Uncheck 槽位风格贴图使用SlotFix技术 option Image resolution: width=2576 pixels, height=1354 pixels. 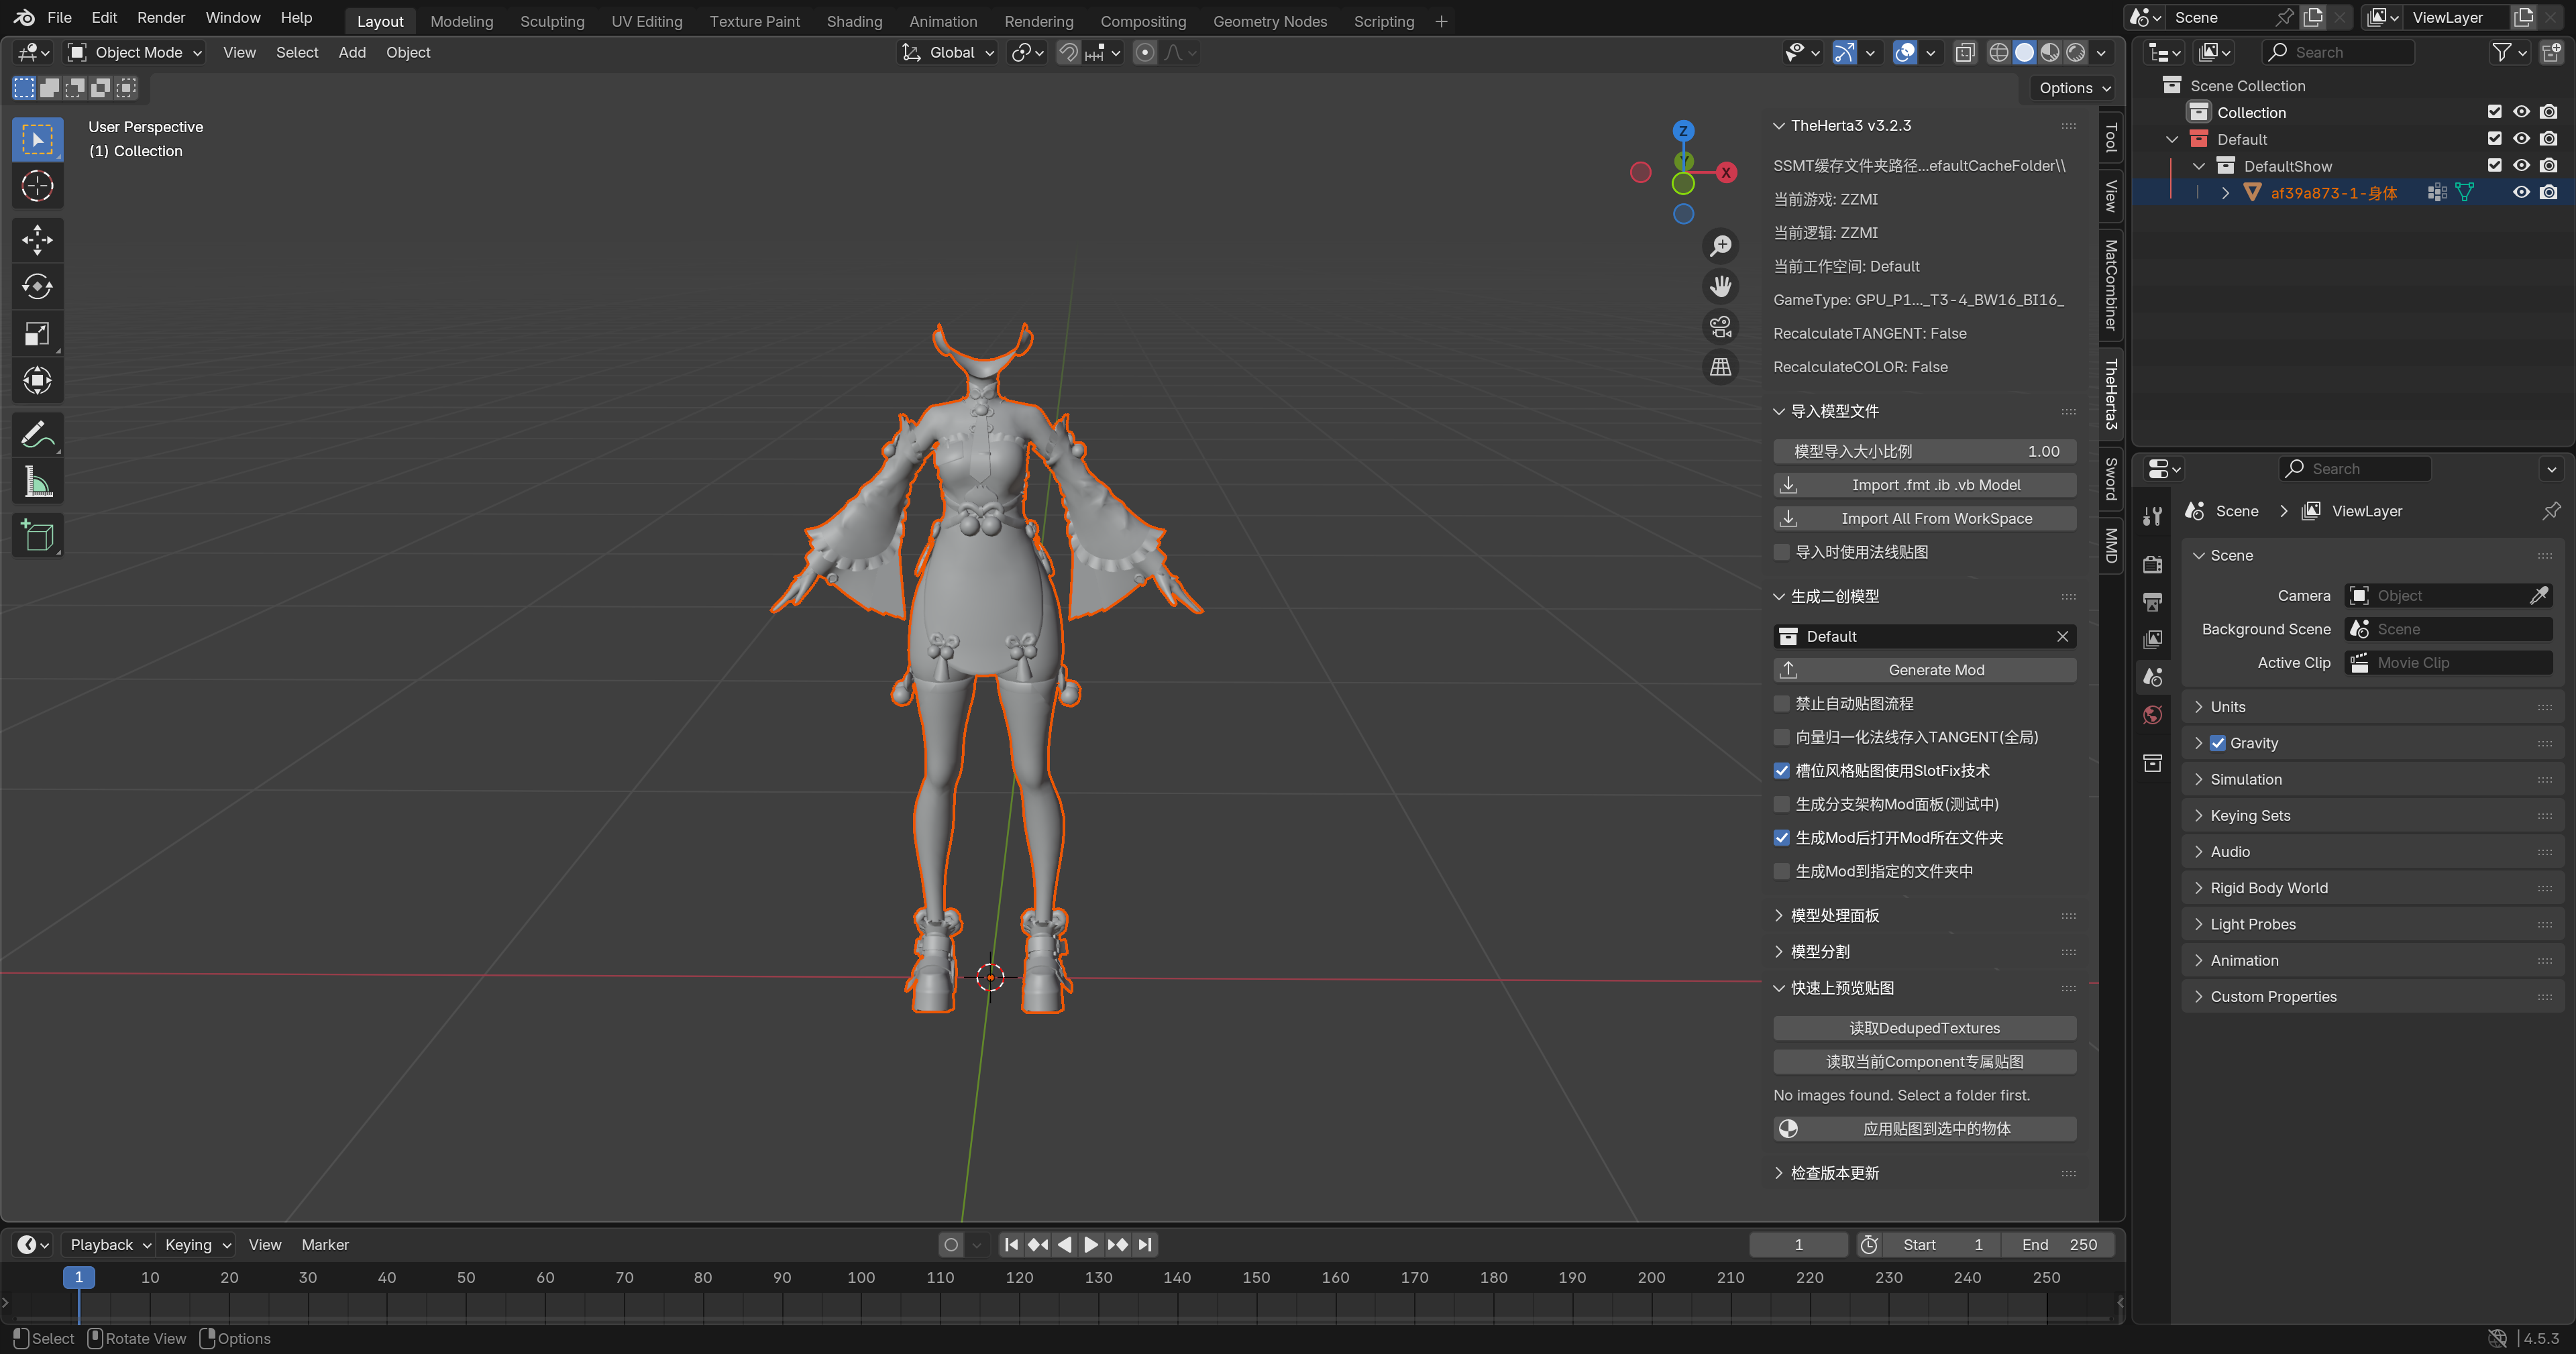1781,770
